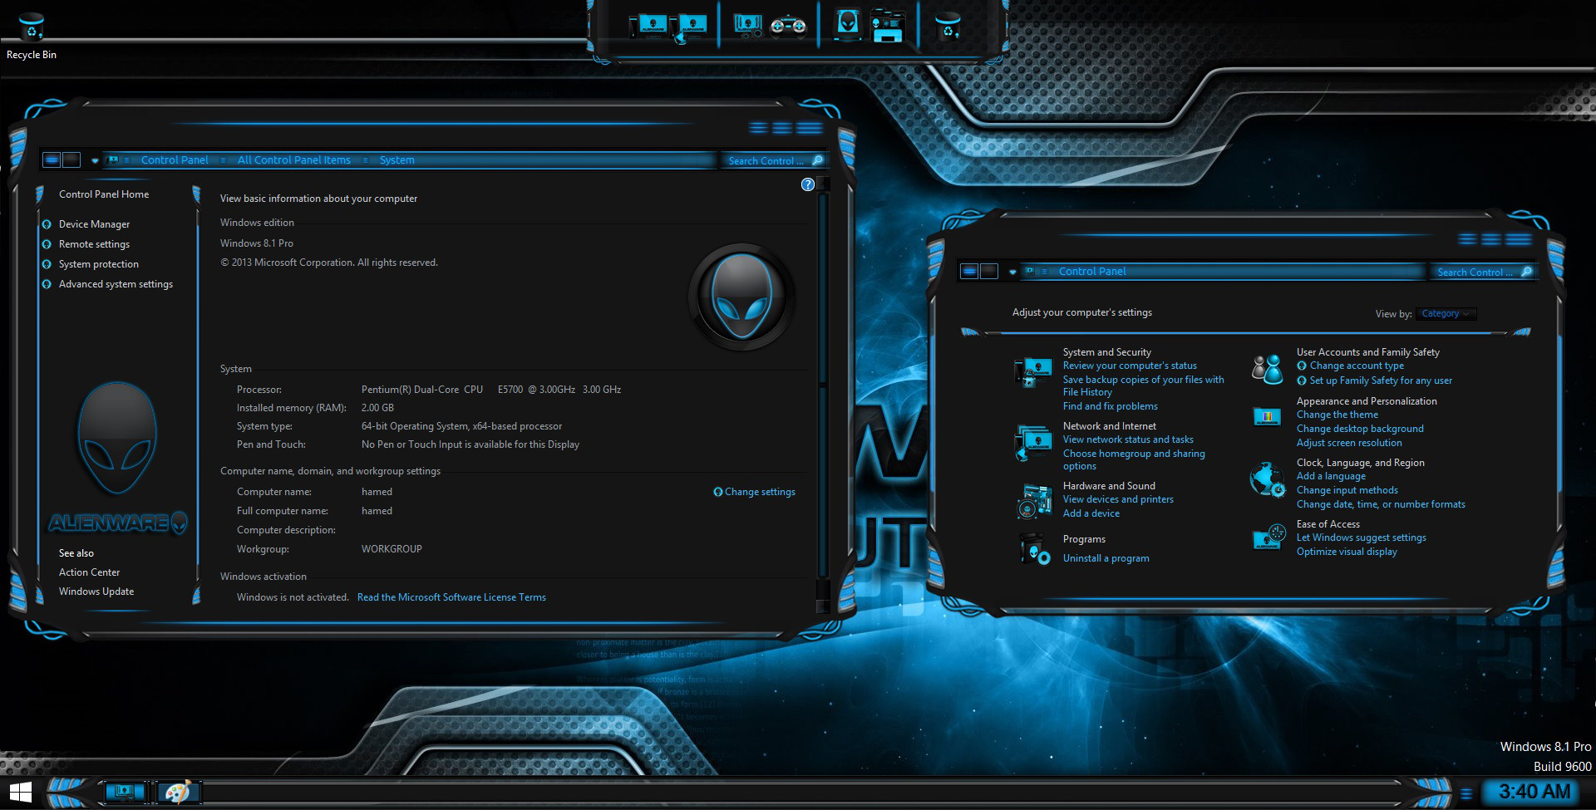Click the blue help question mark icon

[808, 184]
